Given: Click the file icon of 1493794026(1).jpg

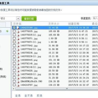Looking at the screenshot, I should click(18, 74).
